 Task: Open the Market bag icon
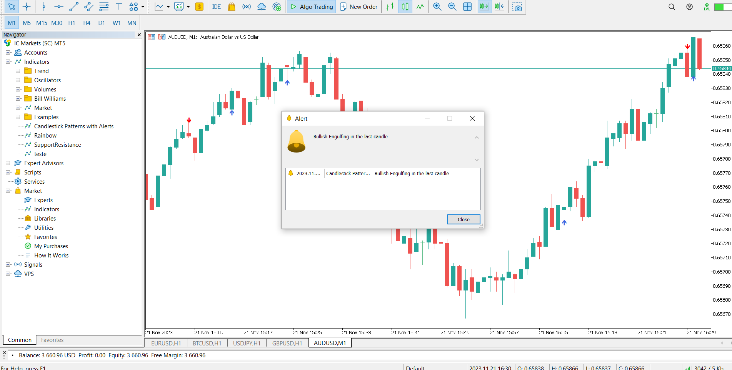231,7
